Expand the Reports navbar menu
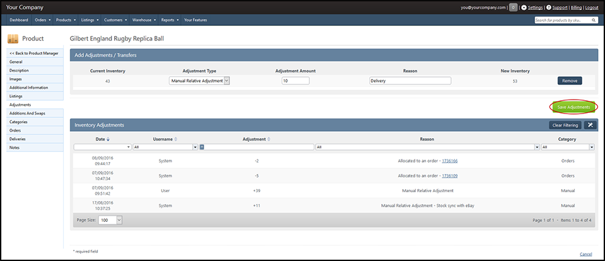This screenshot has width=605, height=261. pos(170,20)
